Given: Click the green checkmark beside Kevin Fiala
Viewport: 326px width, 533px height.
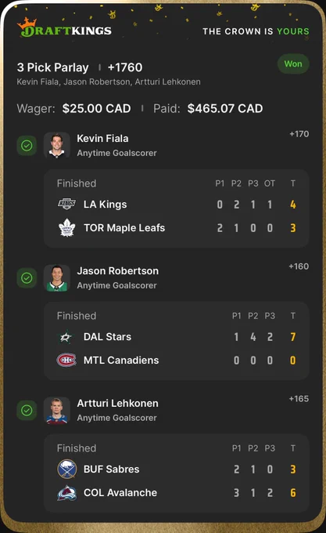Looking at the screenshot, I should [x=27, y=146].
